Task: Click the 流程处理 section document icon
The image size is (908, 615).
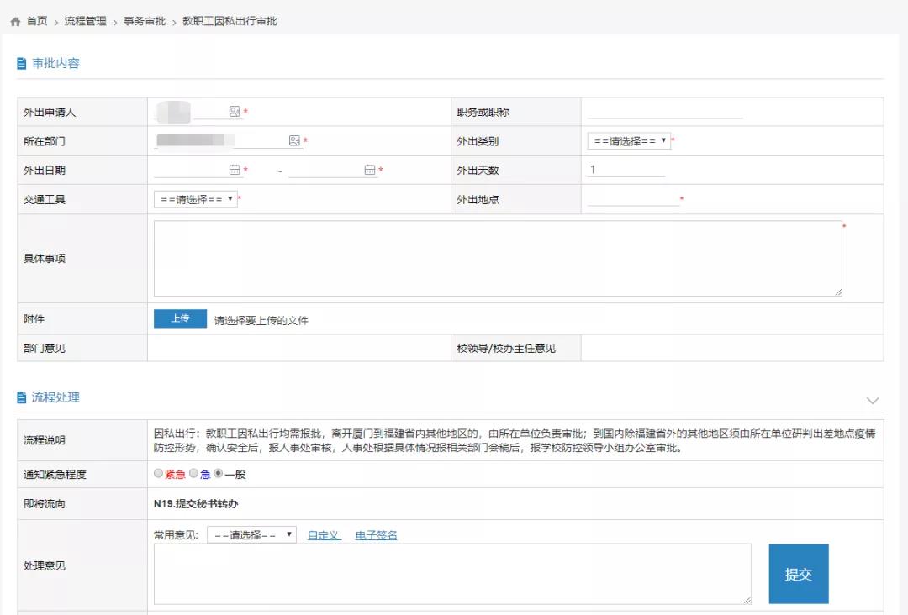Action: pyautogui.click(x=22, y=398)
